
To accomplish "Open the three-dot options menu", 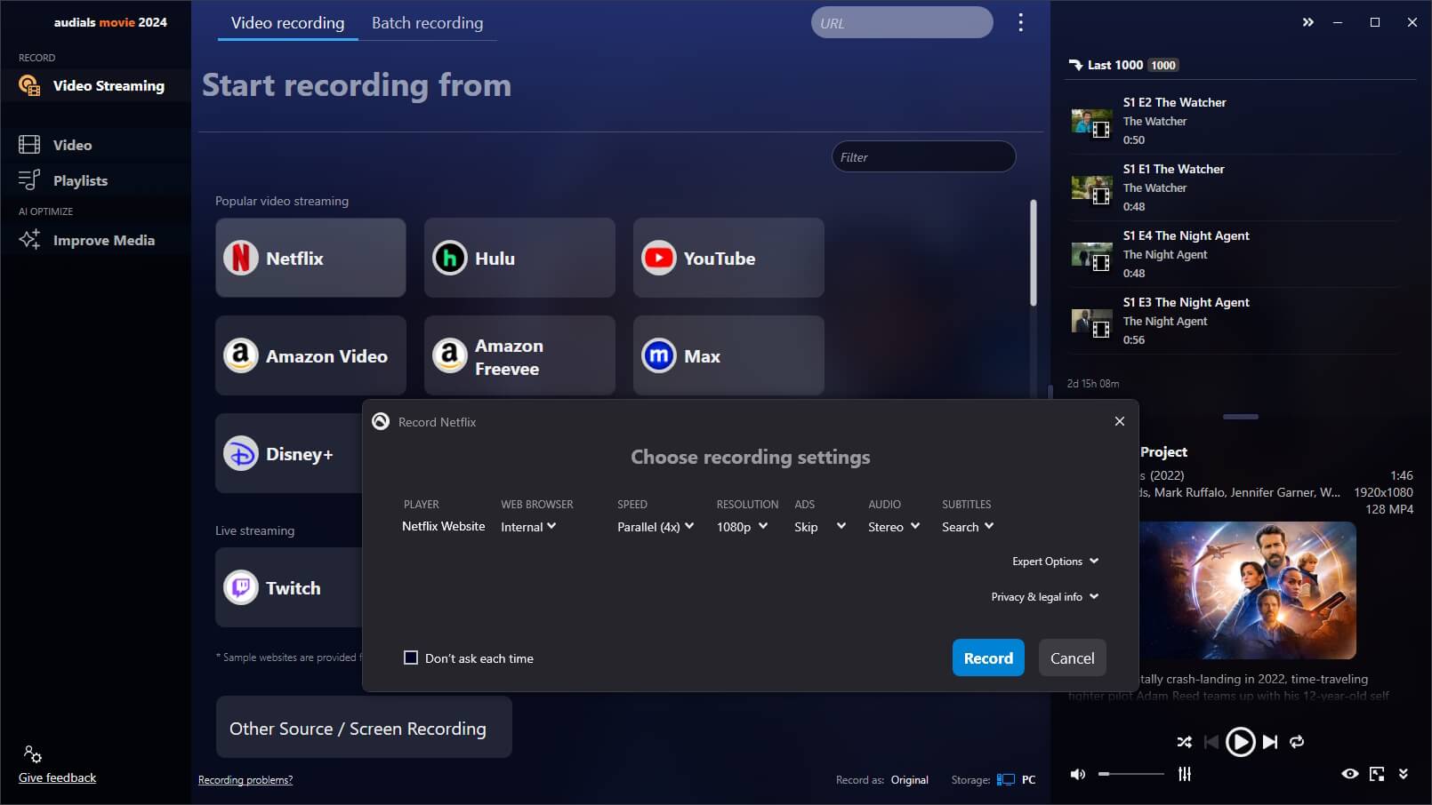I will click(1020, 22).
